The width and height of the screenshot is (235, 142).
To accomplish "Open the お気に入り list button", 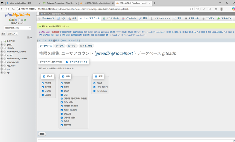I will (x=12, y=34).
